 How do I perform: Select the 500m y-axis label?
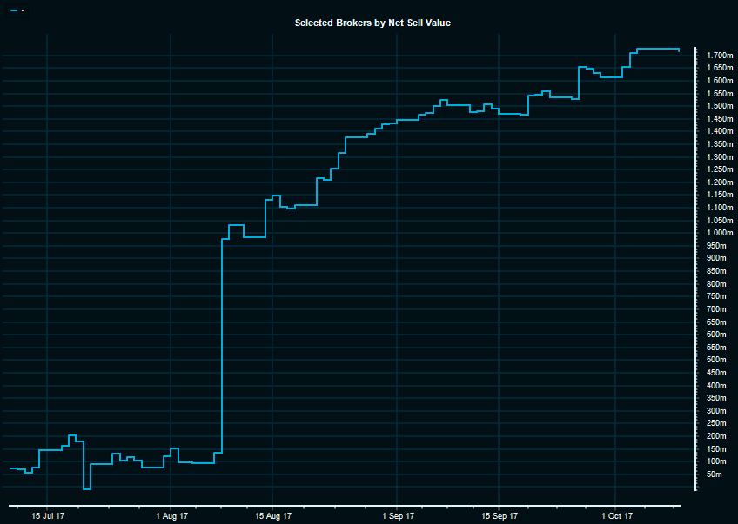pyautogui.click(x=715, y=360)
